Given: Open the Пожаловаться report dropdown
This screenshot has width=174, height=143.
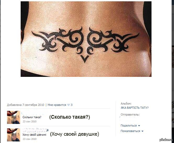Looking at the screenshot, I should pyautogui.click(x=130, y=131).
